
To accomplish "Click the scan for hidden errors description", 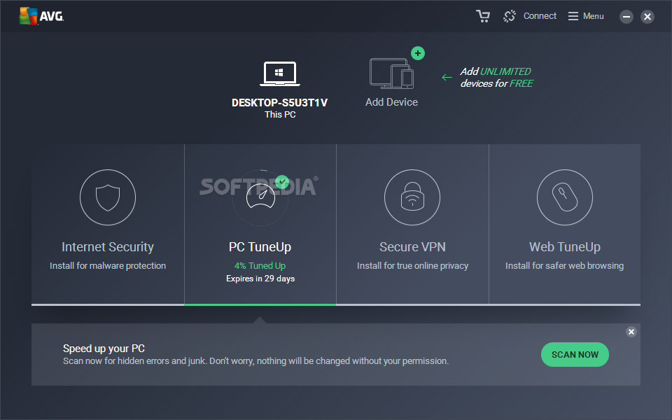I will pos(256,361).
